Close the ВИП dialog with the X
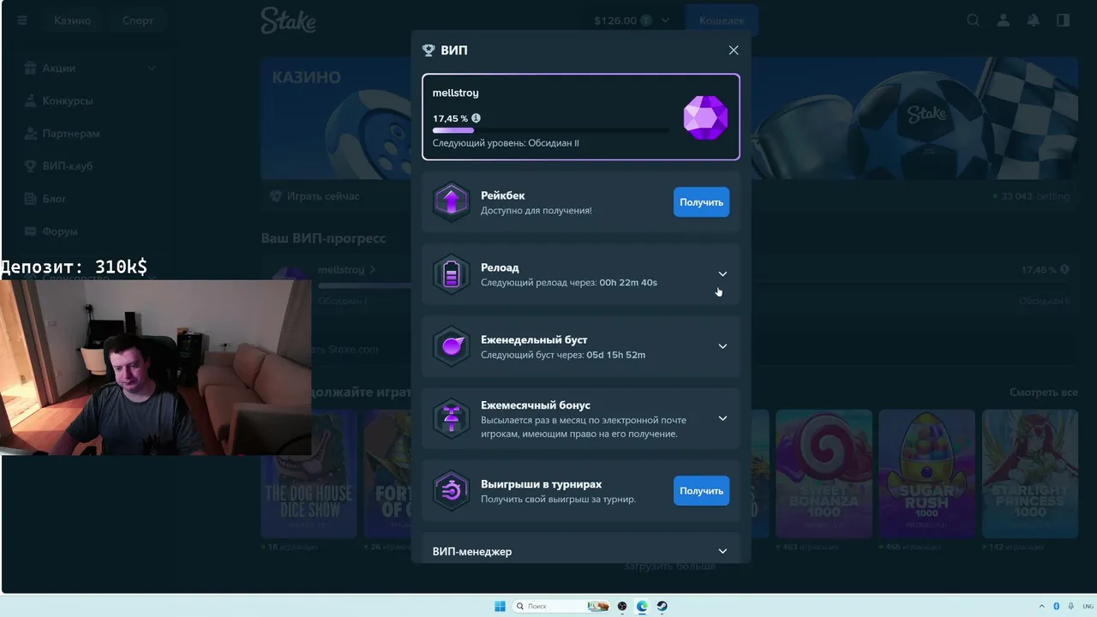This screenshot has width=1097, height=617. click(x=734, y=51)
